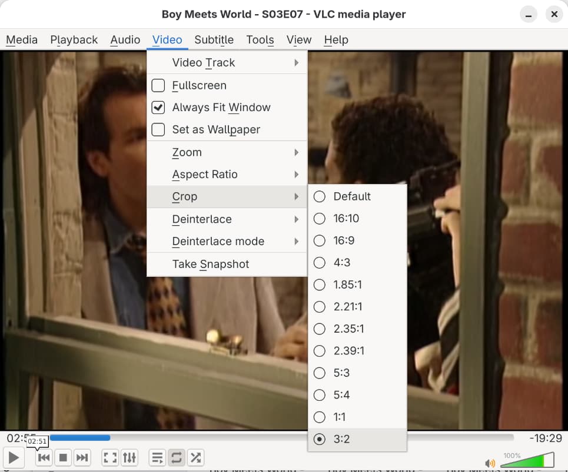Toggle loop repeat mode icon
The width and height of the screenshot is (568, 472).
pos(177,457)
